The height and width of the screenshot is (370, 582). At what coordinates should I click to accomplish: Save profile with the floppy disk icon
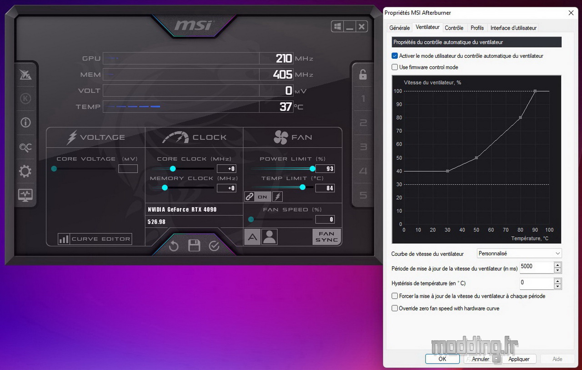194,246
